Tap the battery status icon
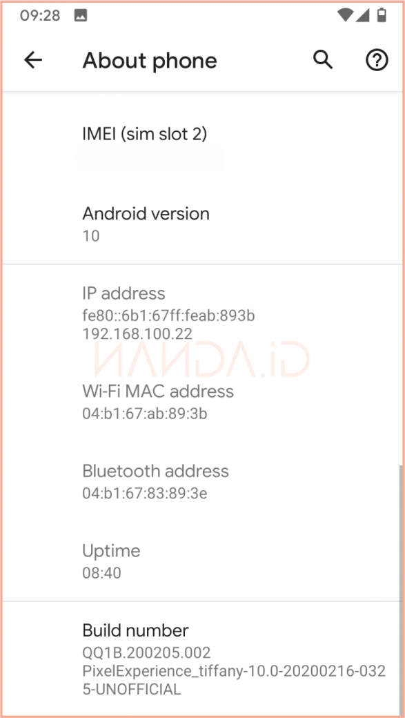405x718 pixels. 381,16
